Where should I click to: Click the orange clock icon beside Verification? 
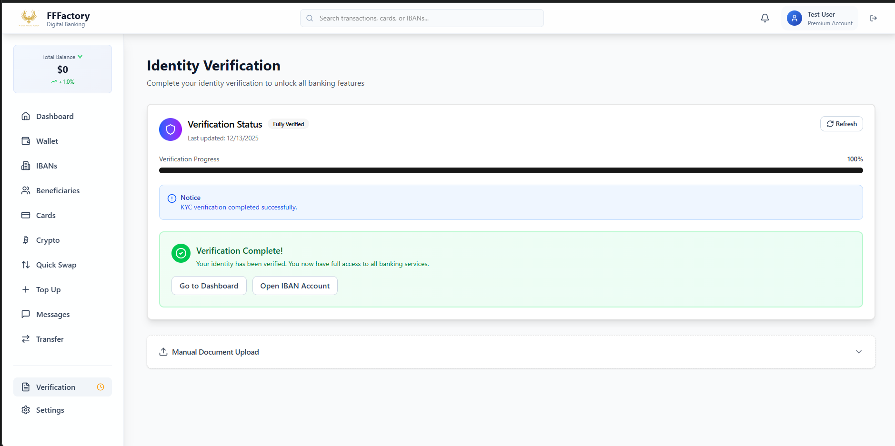pyautogui.click(x=101, y=387)
